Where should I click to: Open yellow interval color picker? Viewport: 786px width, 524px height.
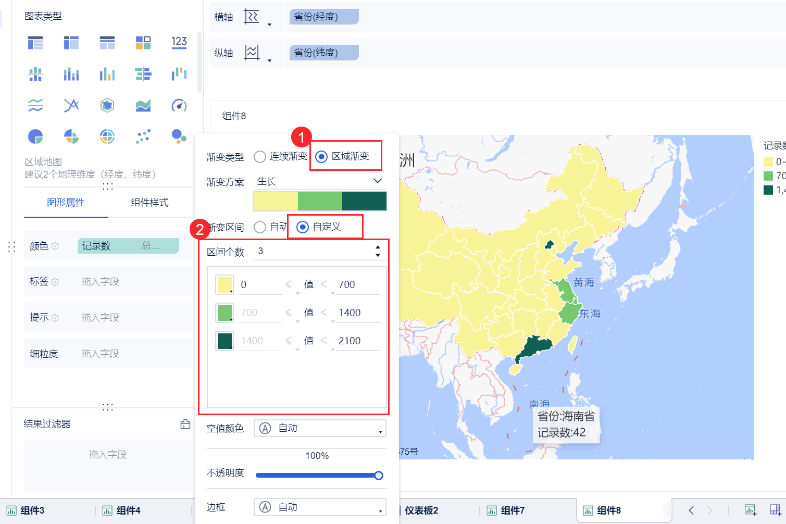pos(224,285)
